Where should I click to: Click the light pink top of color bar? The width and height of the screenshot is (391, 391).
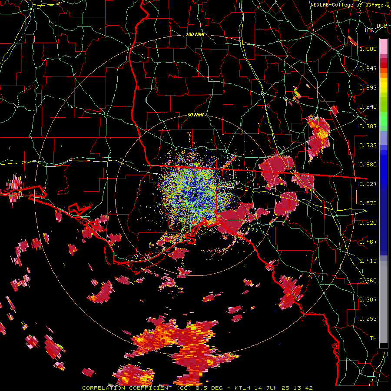tap(384, 46)
